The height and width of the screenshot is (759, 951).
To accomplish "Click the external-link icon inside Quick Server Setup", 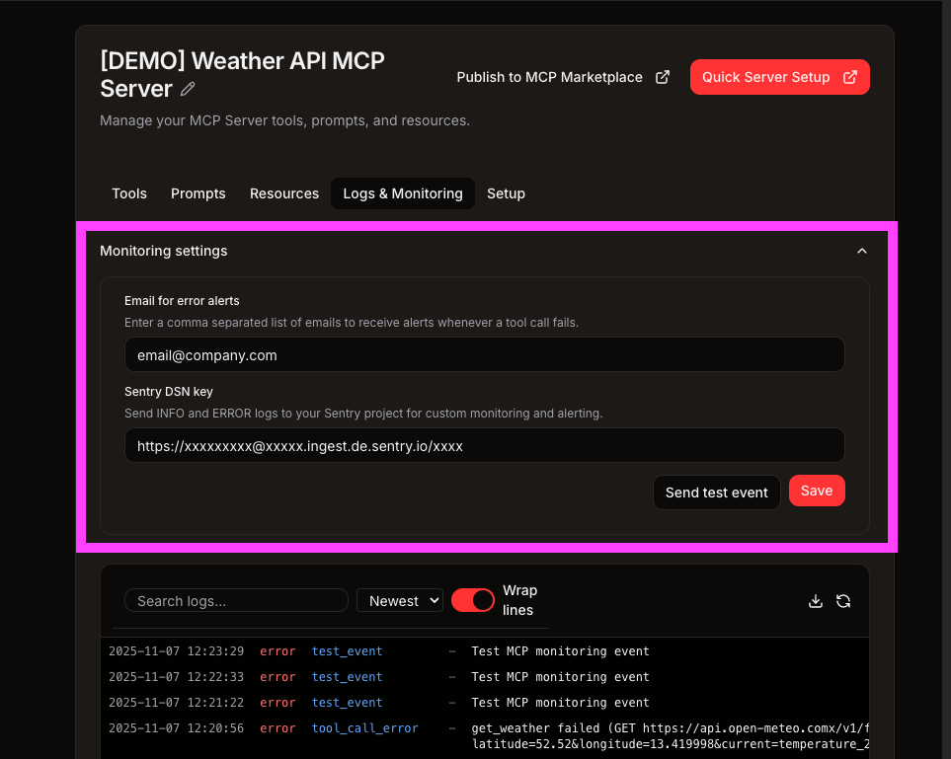I will (850, 76).
